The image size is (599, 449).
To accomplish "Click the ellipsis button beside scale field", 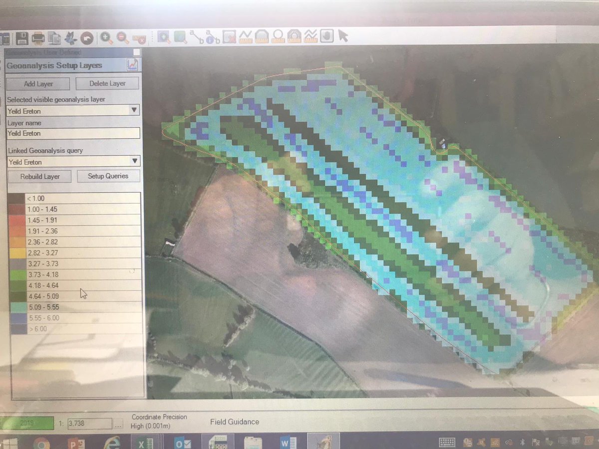I will pos(118,424).
